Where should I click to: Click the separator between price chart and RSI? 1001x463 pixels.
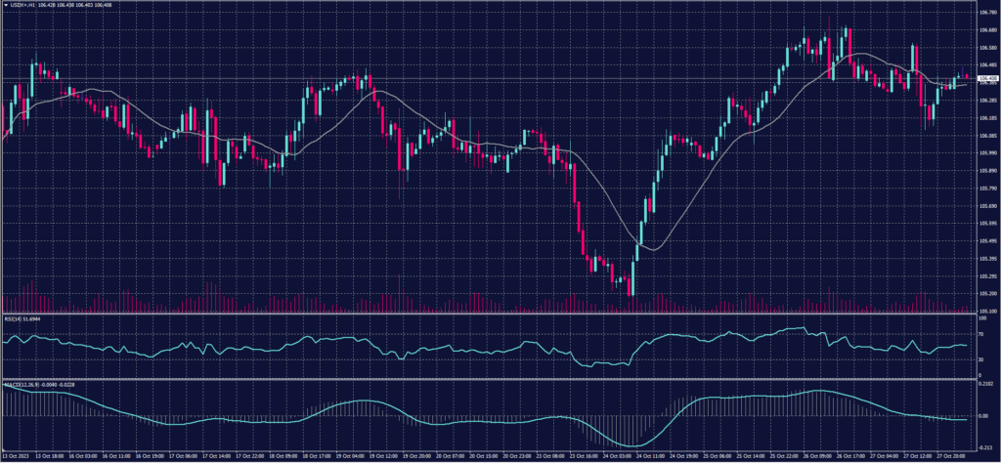click(x=489, y=315)
